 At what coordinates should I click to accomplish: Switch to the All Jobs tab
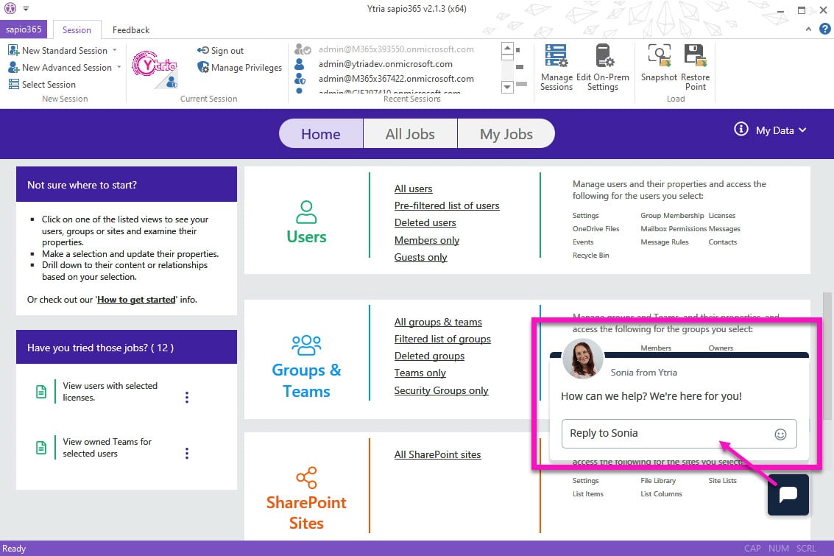(x=410, y=134)
